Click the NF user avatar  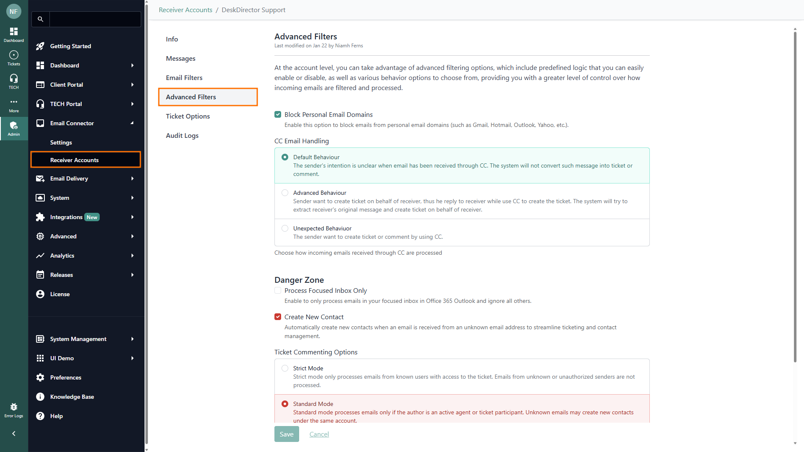coord(14,11)
